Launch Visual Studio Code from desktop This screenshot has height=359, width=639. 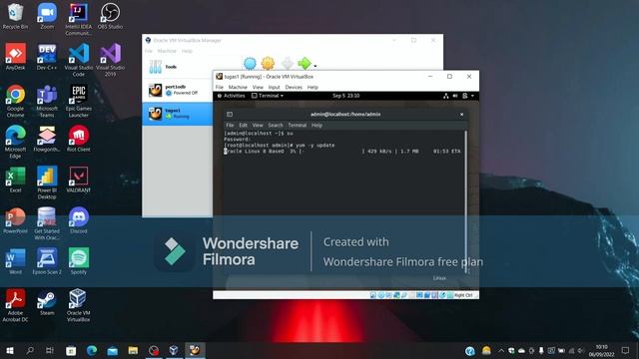coord(78,60)
